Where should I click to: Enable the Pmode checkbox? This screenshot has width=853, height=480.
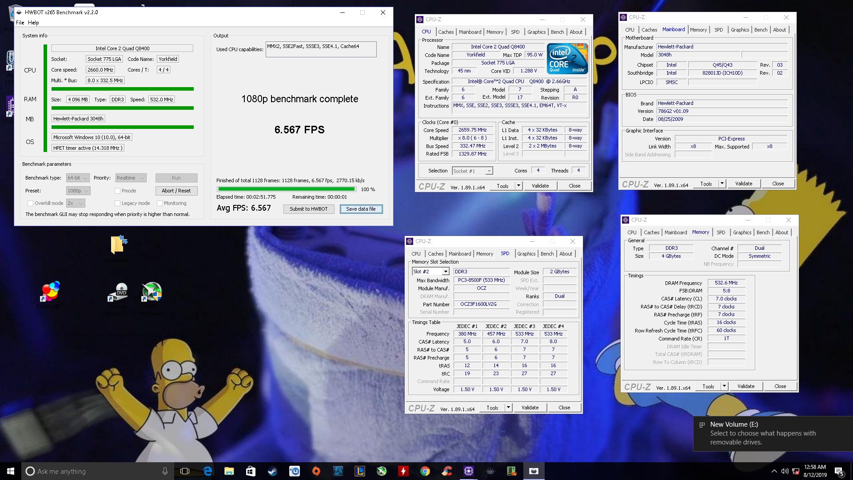click(x=117, y=191)
